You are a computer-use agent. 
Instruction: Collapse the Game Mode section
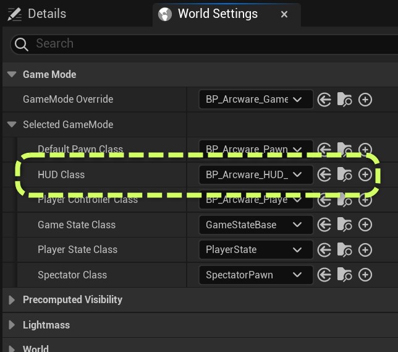click(x=11, y=74)
